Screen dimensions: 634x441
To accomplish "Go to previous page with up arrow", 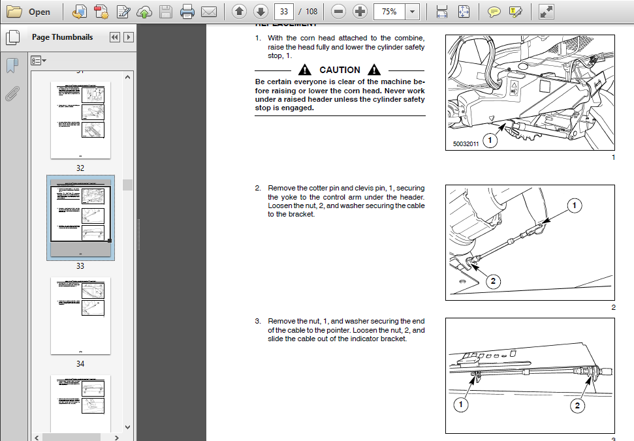I will point(240,12).
